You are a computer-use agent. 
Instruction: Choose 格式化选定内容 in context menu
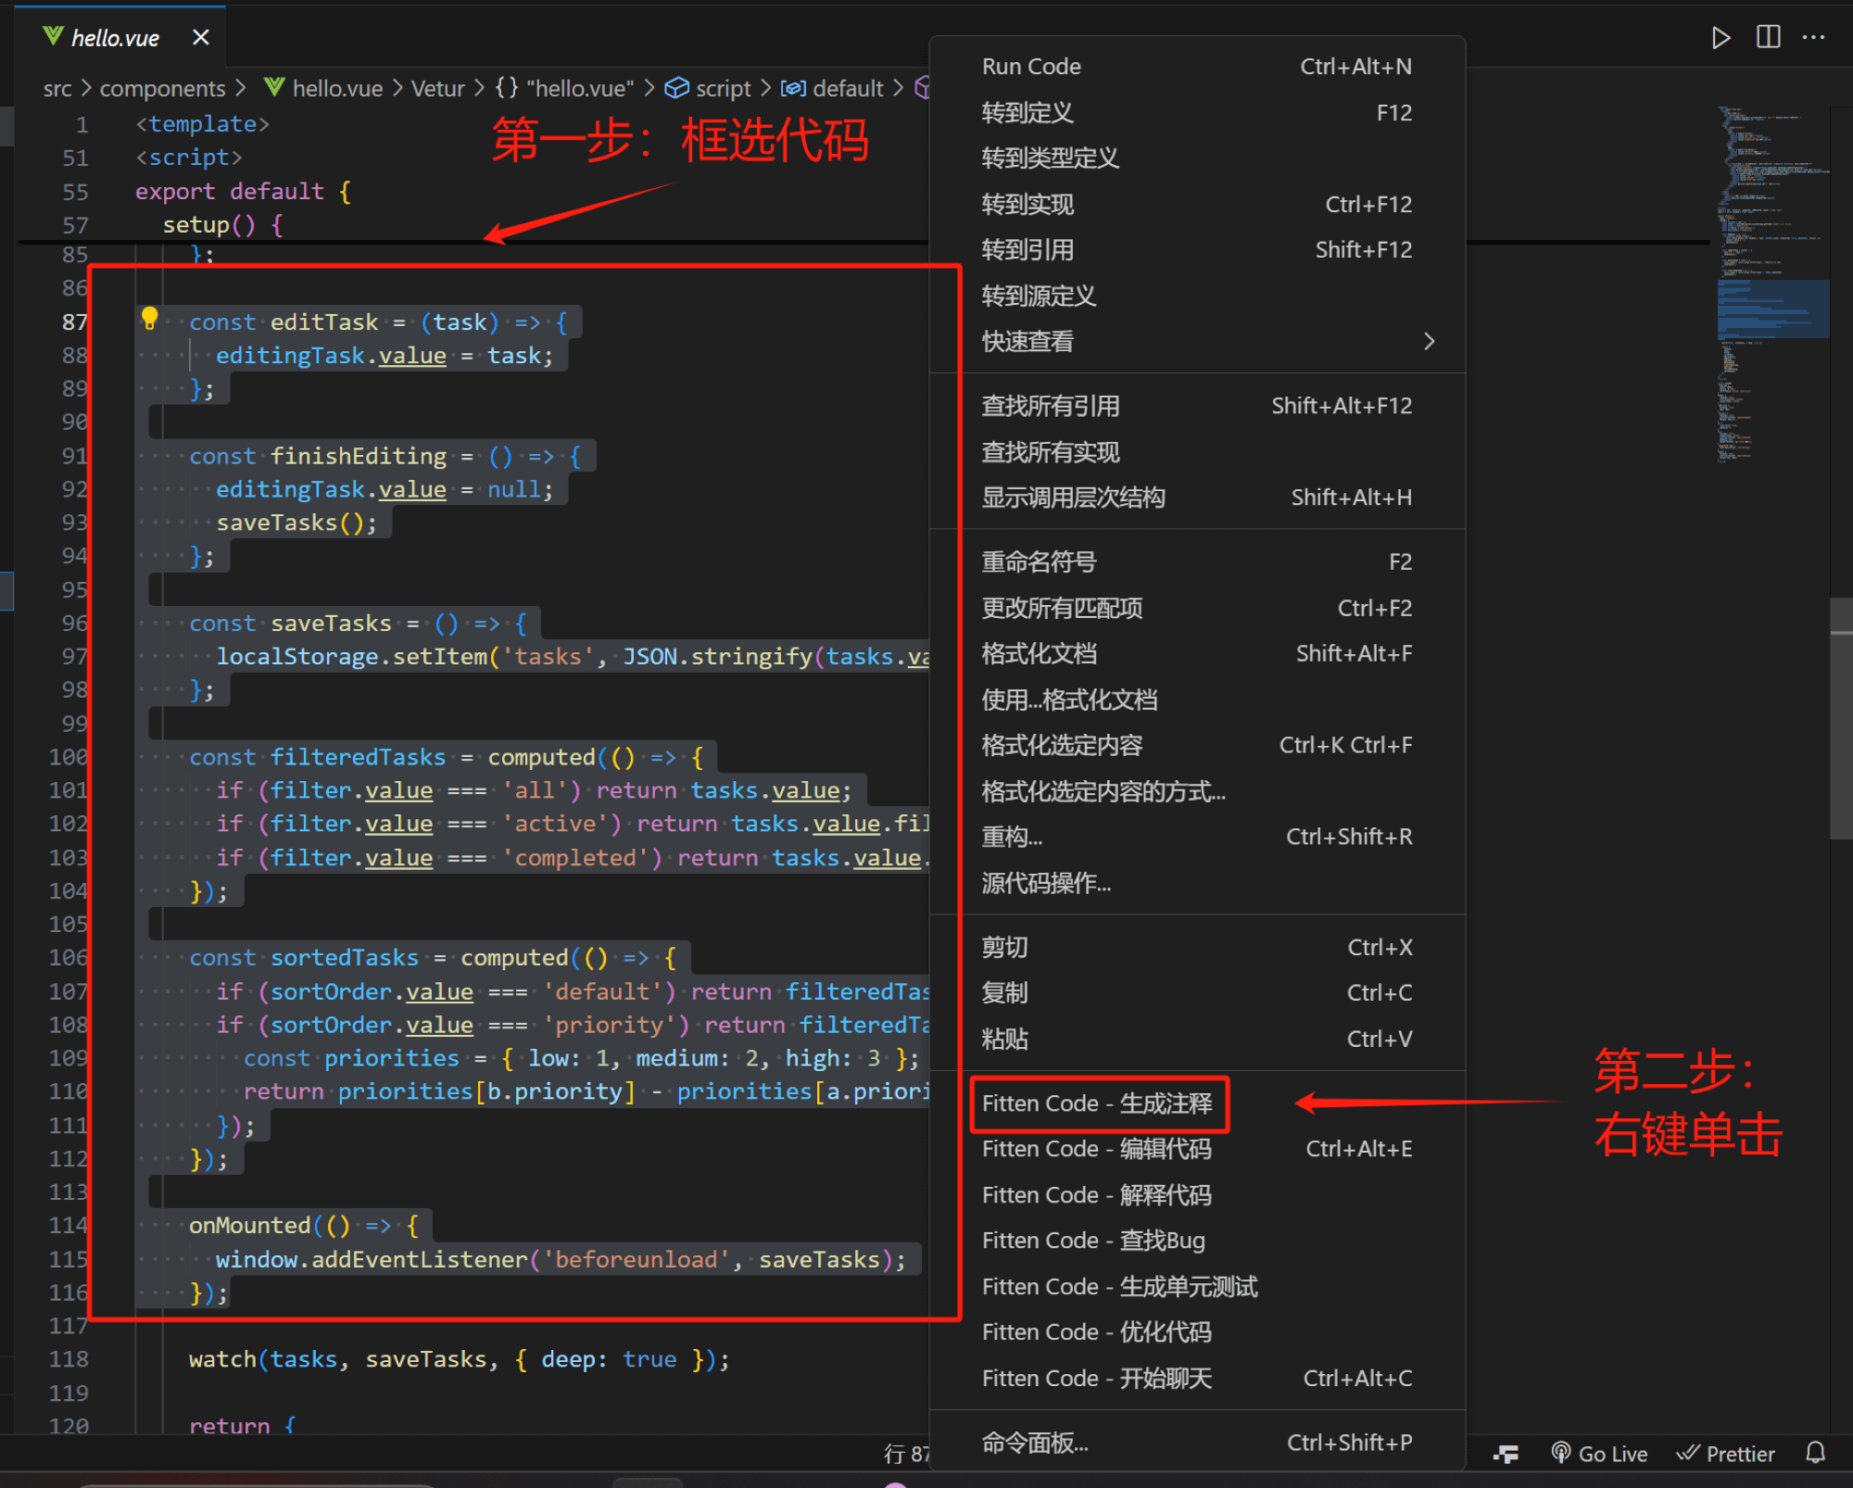1197,745
